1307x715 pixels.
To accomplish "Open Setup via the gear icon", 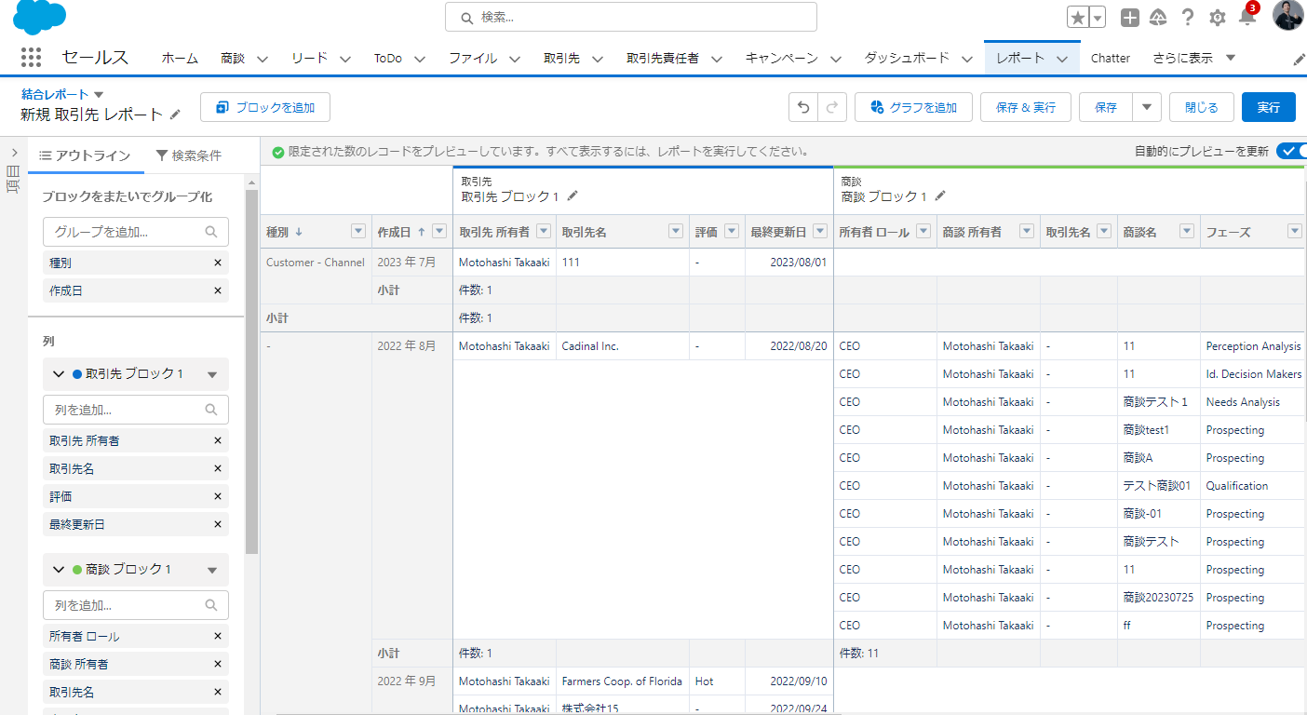I will click(x=1217, y=17).
